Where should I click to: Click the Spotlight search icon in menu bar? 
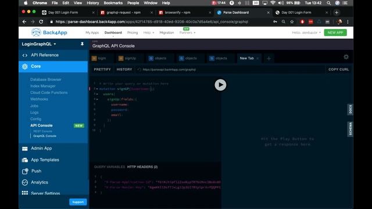coord(328,3)
